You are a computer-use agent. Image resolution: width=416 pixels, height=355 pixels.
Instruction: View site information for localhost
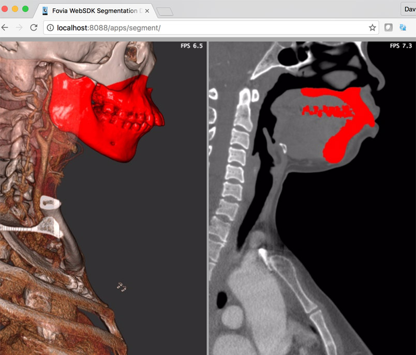coord(51,27)
